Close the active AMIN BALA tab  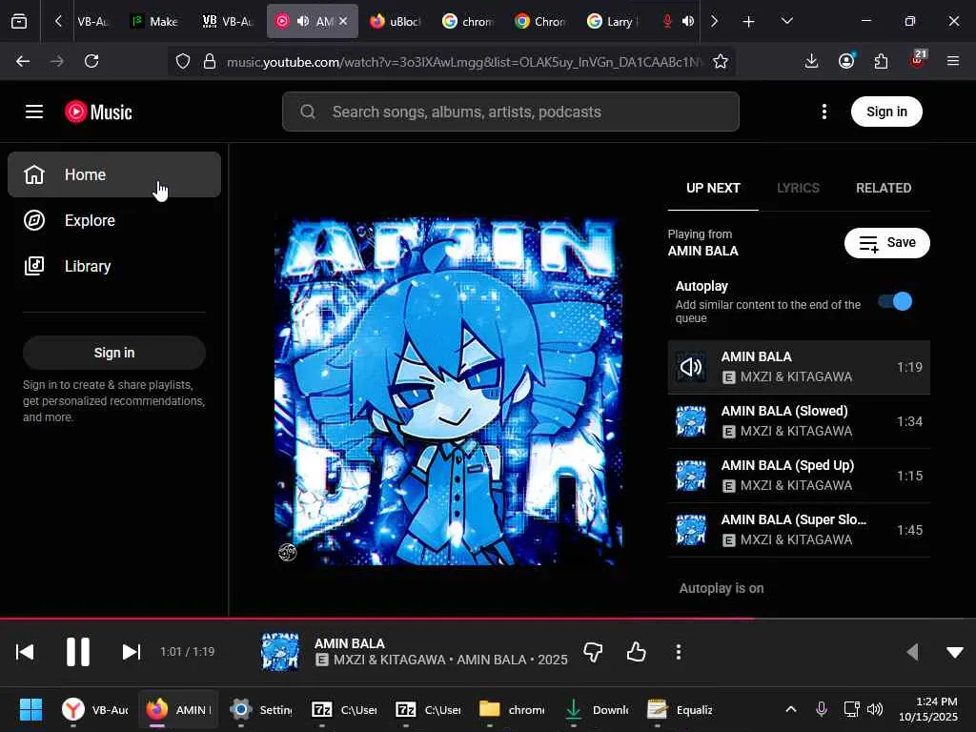[x=343, y=21]
